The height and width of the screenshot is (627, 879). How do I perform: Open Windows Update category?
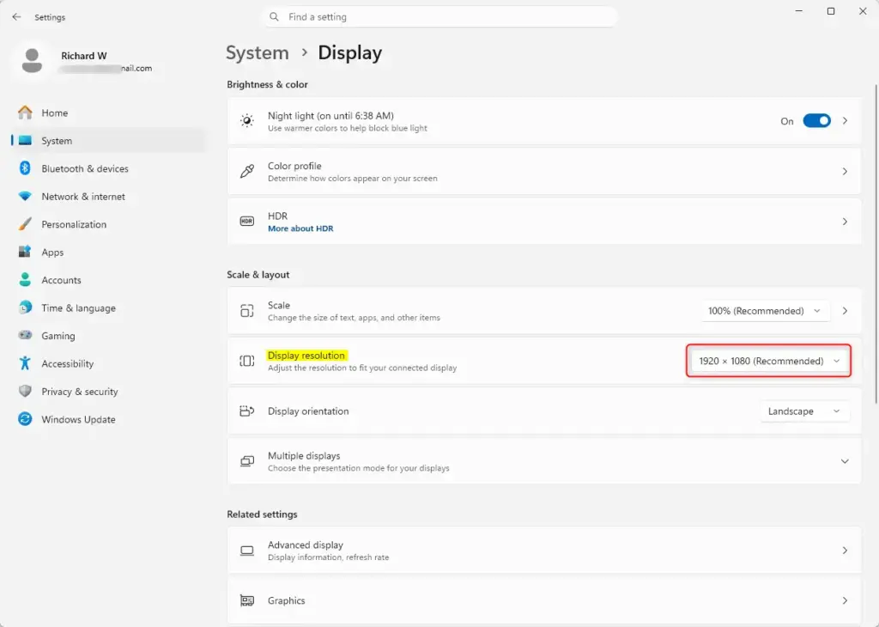click(x=78, y=419)
